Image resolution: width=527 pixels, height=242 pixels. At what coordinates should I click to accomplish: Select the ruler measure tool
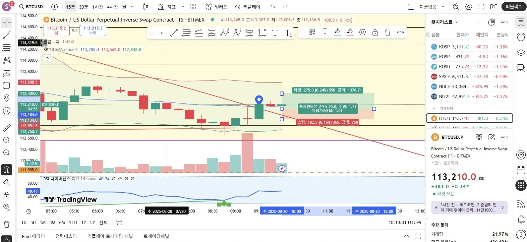click(x=7, y=127)
